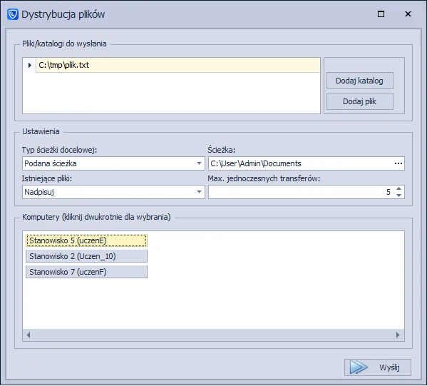Click the Ścieżka path input field
The height and width of the screenshot is (386, 427).
(x=301, y=163)
